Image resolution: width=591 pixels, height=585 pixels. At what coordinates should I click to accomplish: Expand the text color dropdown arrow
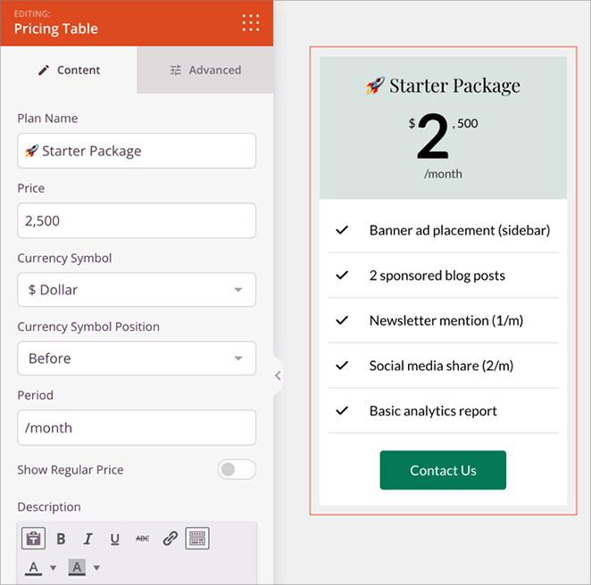pyautogui.click(x=53, y=568)
